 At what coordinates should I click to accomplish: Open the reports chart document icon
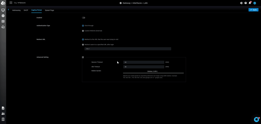[3, 108]
